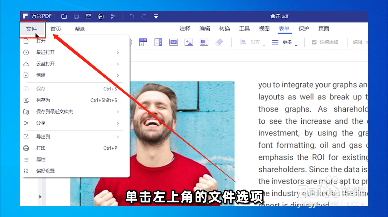
Task: Expand the 保存到最近文件夹 submenu arrow
Action: [118, 112]
